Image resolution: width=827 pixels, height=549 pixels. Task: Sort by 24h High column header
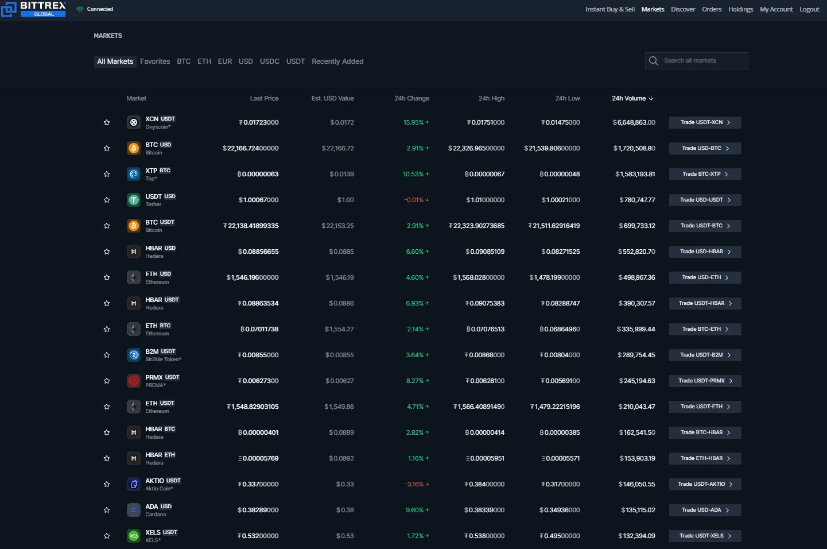point(491,98)
